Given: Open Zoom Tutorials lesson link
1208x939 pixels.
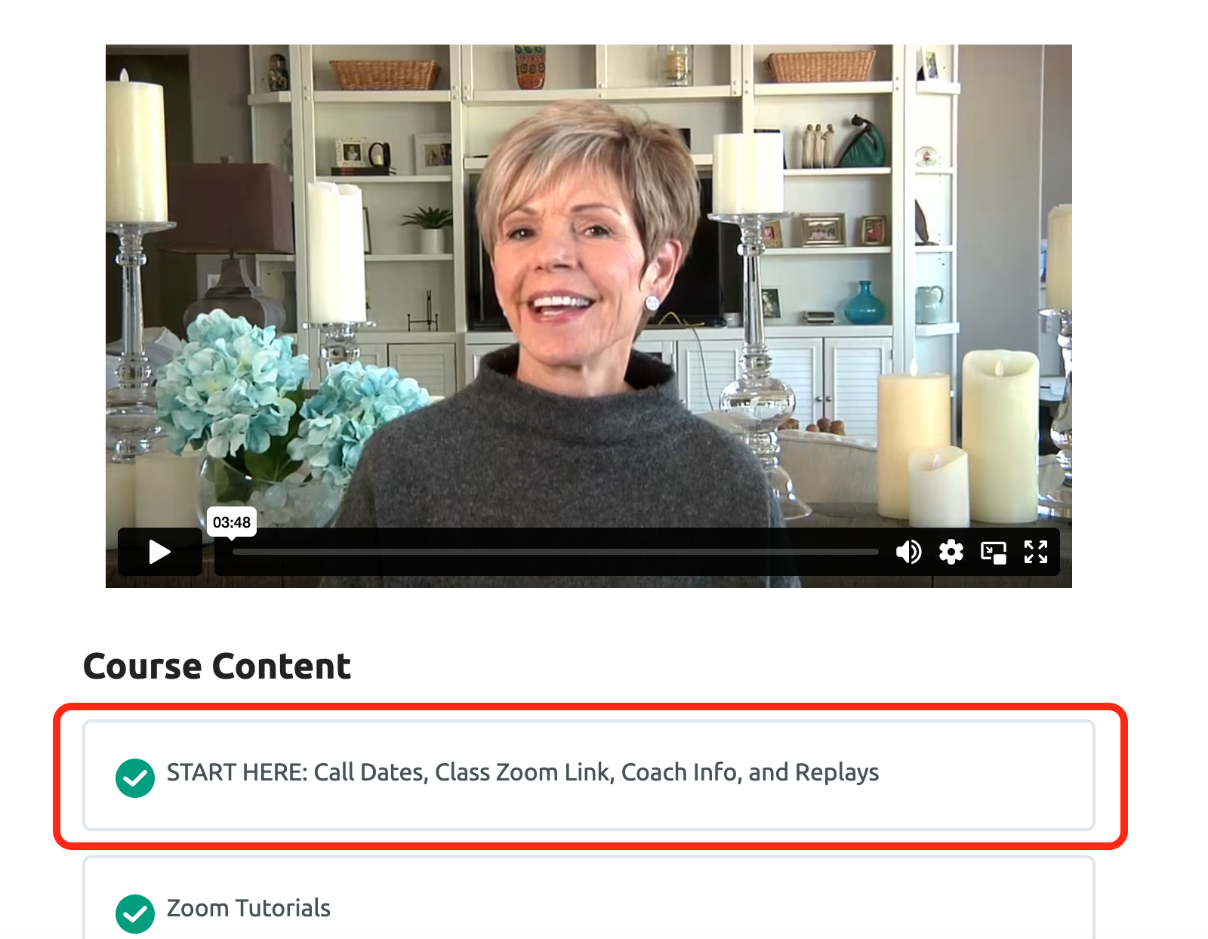Looking at the screenshot, I should [248, 908].
